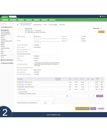Click VALIDER ET APPROUVER button

(x=83, y=109)
